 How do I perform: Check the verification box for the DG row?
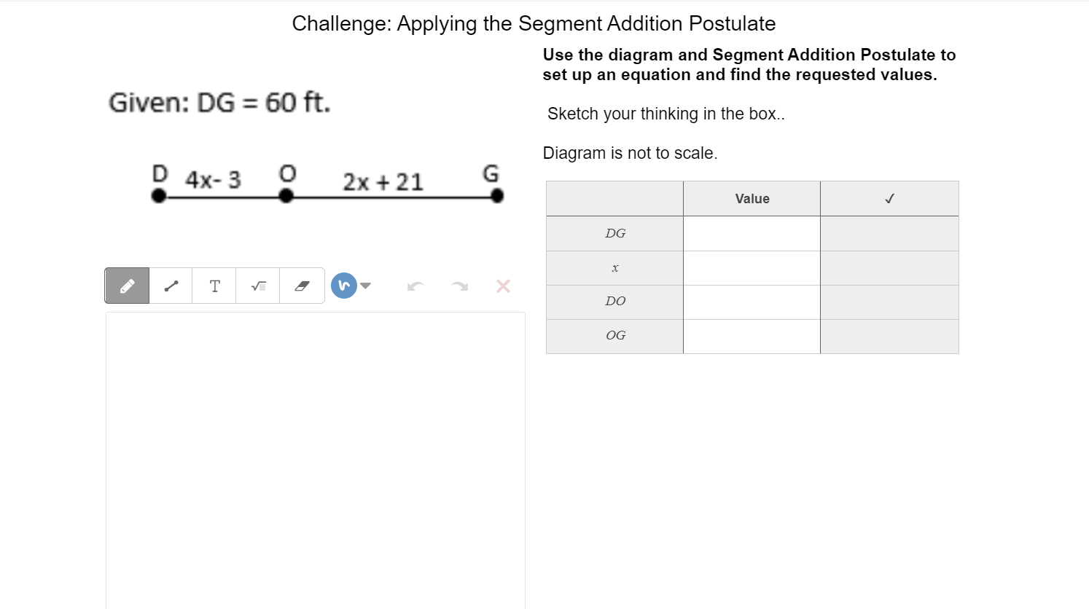coord(889,233)
